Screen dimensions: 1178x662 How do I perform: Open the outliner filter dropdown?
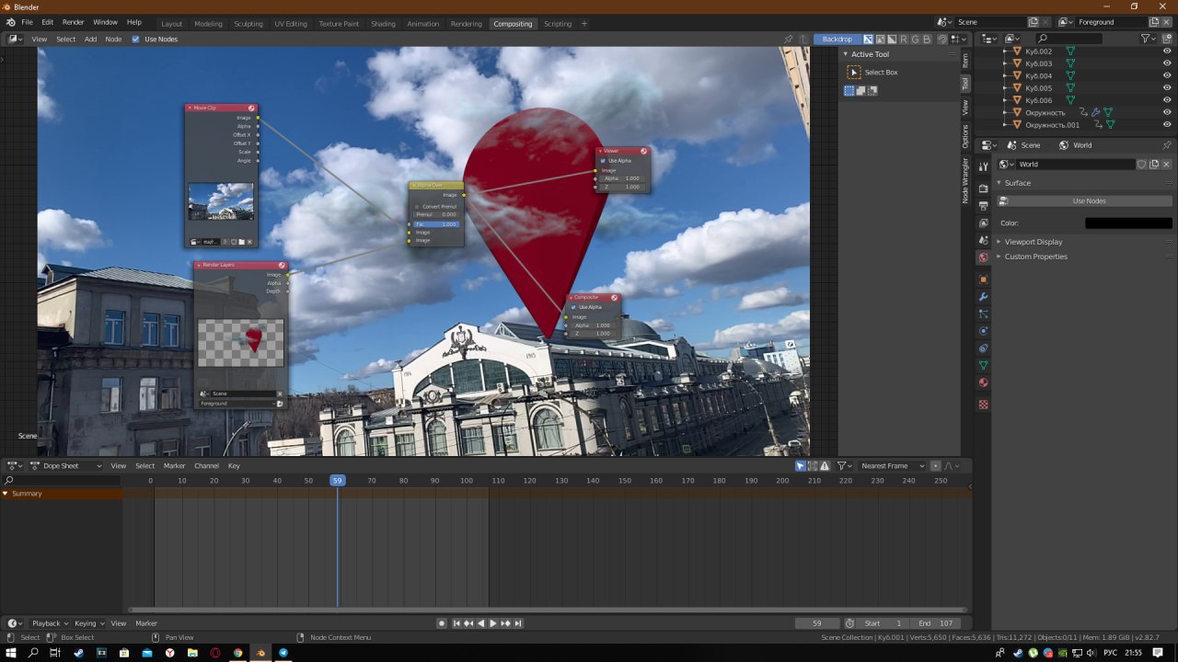[x=1148, y=39]
